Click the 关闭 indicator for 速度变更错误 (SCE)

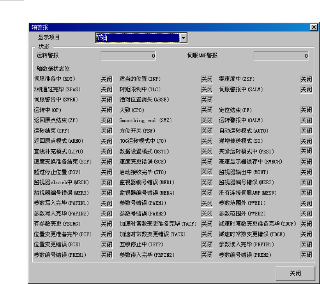(x=207, y=162)
